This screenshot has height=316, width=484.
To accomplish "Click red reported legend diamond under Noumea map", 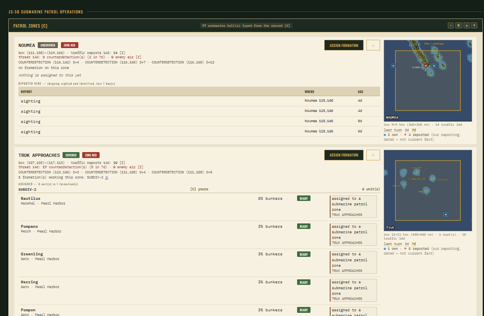I will 405,135.
